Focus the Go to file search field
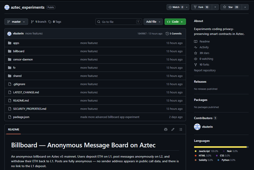This screenshot has width=254, height=170. pyautogui.click(x=118, y=22)
